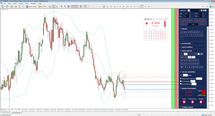Select volume 0.50 button

pyautogui.click(x=197, y=32)
